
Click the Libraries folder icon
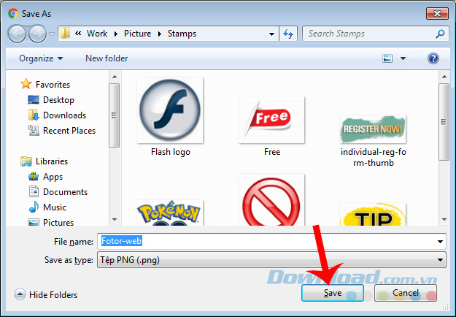point(26,161)
